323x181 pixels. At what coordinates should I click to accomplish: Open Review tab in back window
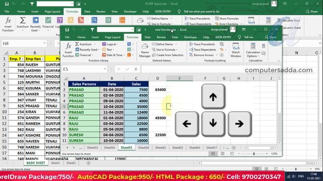[101, 12]
